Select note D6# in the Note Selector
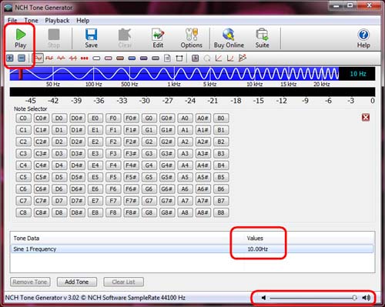 point(77,189)
